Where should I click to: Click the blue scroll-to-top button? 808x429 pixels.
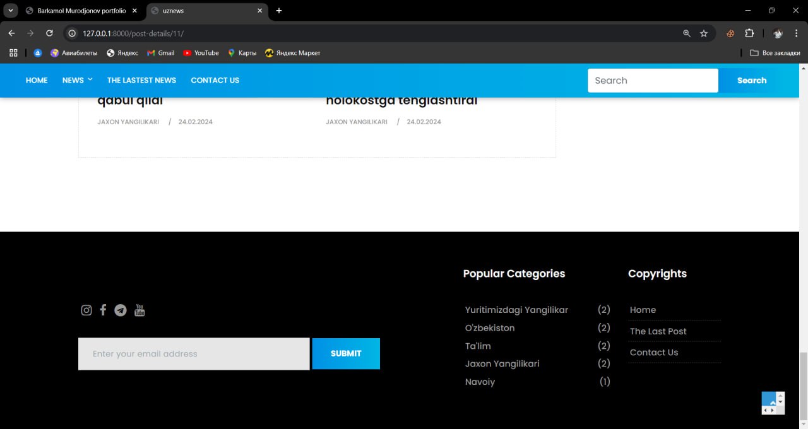[x=769, y=399]
